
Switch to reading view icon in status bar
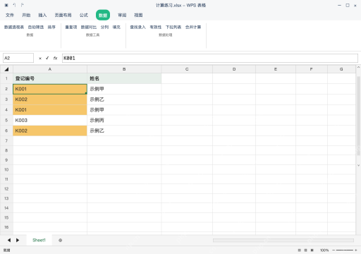312,250
